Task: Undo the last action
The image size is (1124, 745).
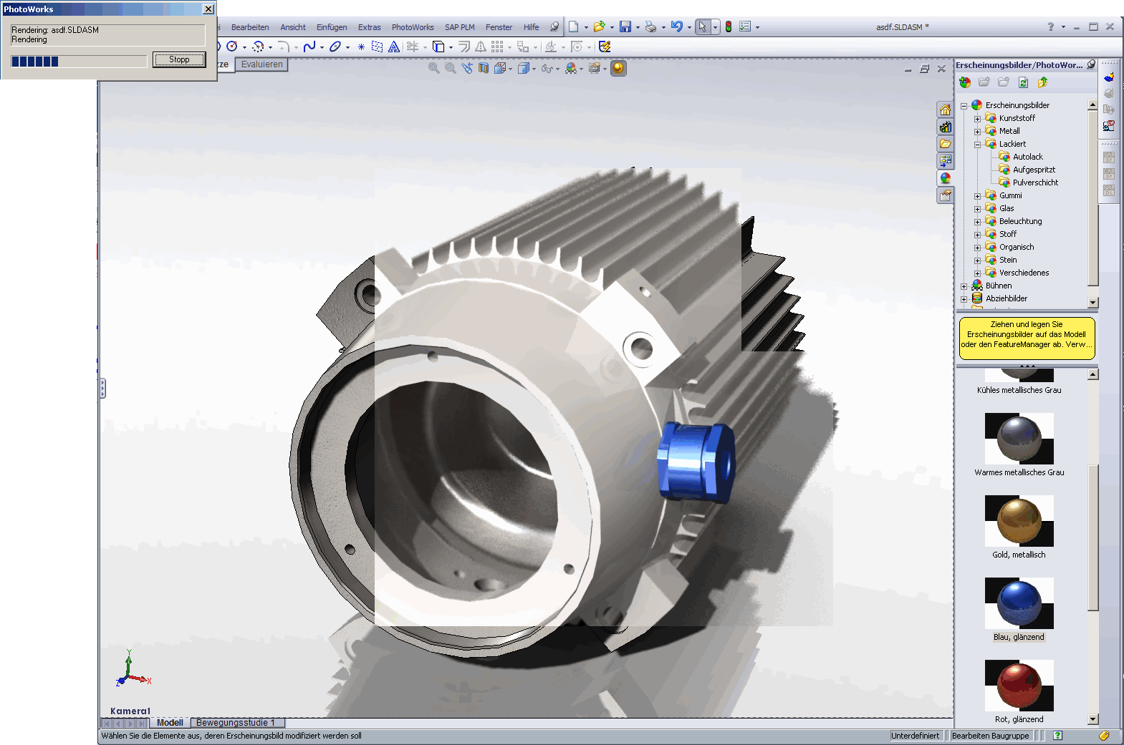Action: [x=676, y=26]
